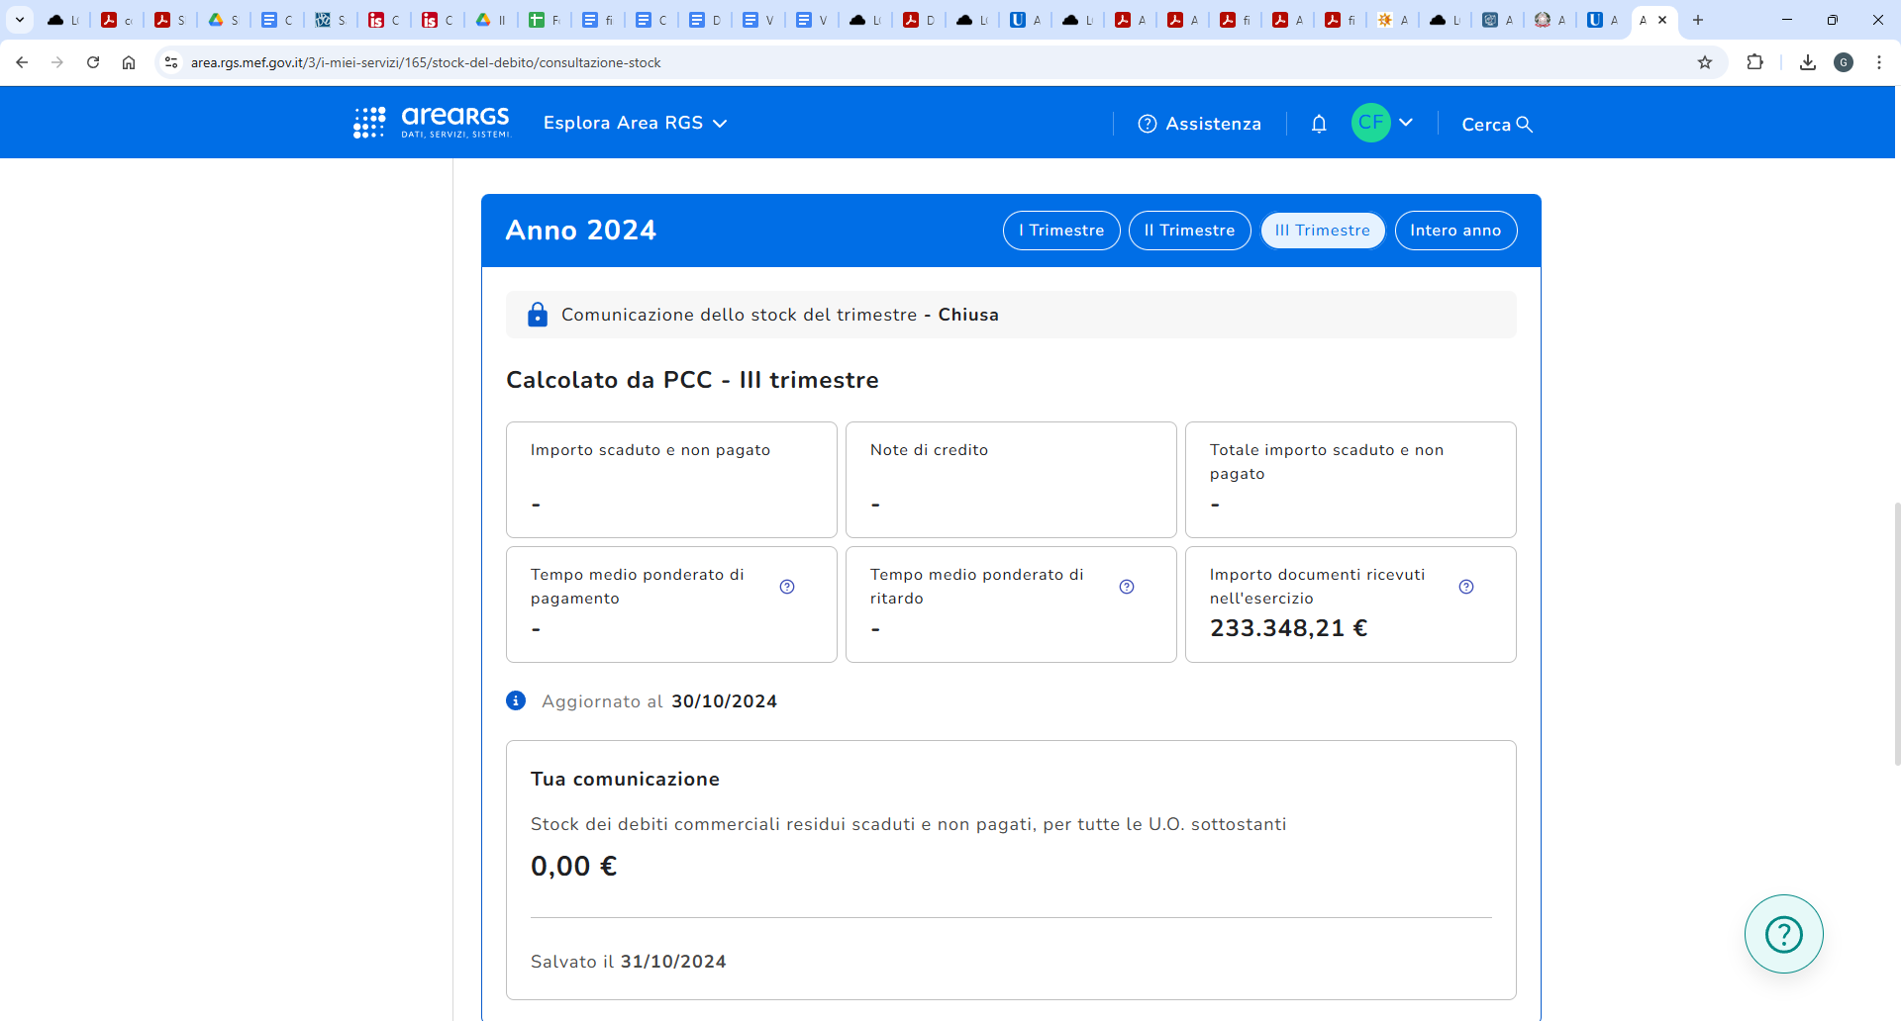Click the notification bell icon
The image size is (1901, 1021).
[1319, 124]
